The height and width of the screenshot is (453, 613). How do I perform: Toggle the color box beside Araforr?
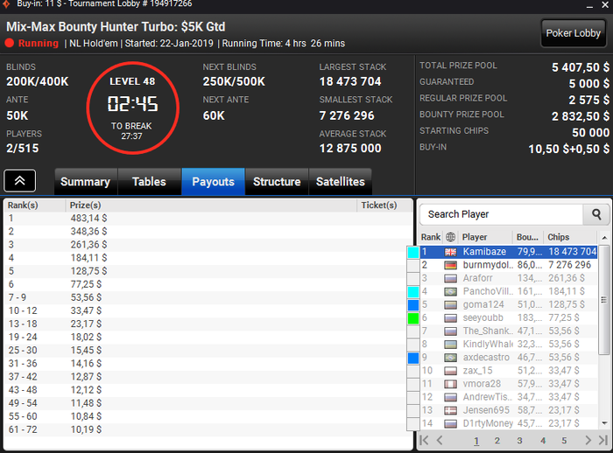[x=413, y=279]
